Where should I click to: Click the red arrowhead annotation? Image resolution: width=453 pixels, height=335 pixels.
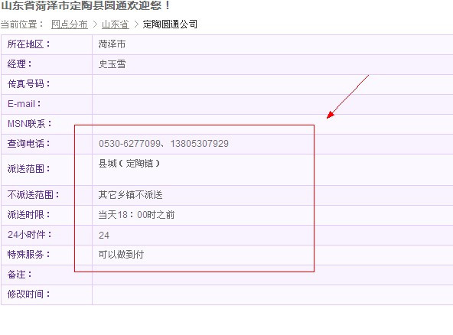(x=331, y=115)
